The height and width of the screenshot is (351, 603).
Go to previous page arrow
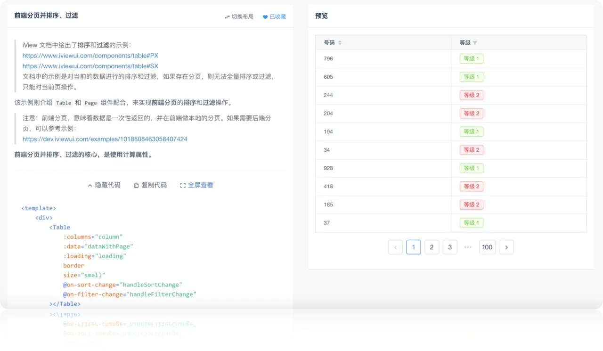[x=395, y=247]
